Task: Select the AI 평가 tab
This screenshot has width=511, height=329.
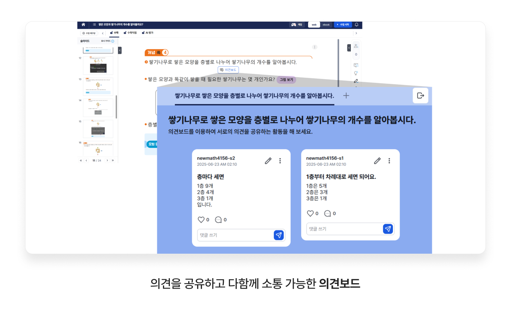Action: tap(148, 33)
